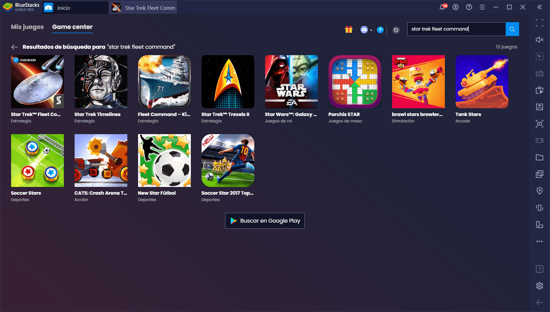The image size is (550, 312).
Task: Open more options three dots in sidebar
Action: (x=540, y=241)
